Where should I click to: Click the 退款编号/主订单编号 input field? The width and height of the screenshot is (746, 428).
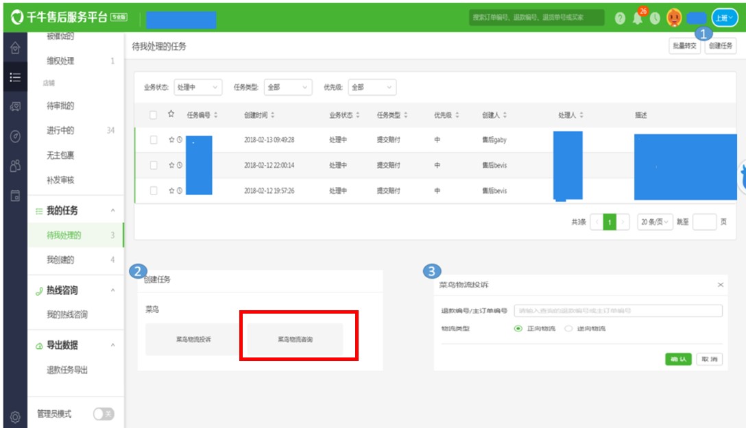pos(618,311)
